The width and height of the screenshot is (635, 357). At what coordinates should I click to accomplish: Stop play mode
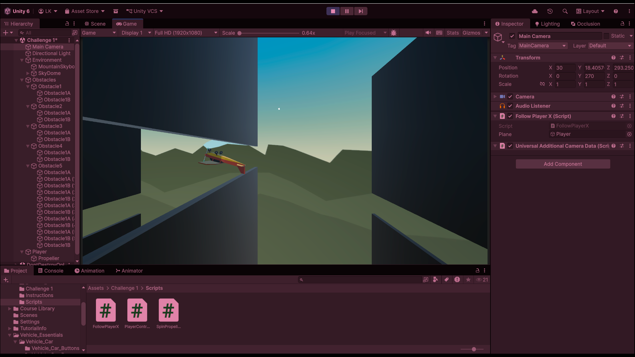point(333,11)
